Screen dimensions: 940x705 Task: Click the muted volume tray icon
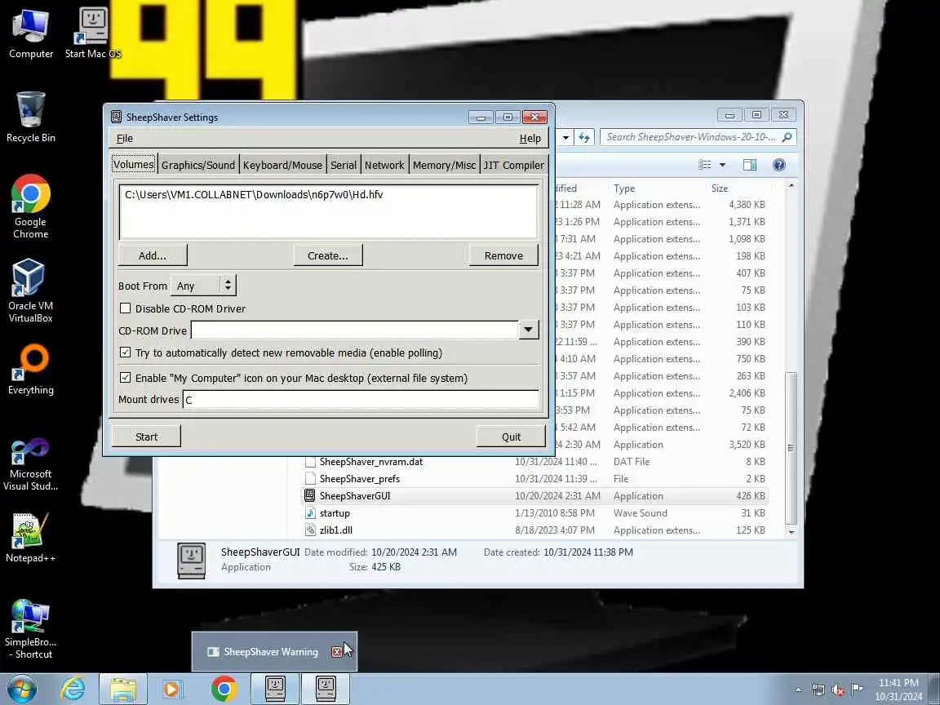pos(838,689)
